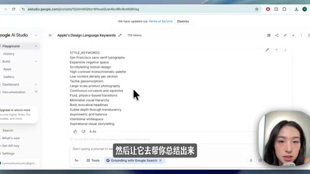
Task: Click the Upgrade to unlock more card
Action: tap(18, 115)
